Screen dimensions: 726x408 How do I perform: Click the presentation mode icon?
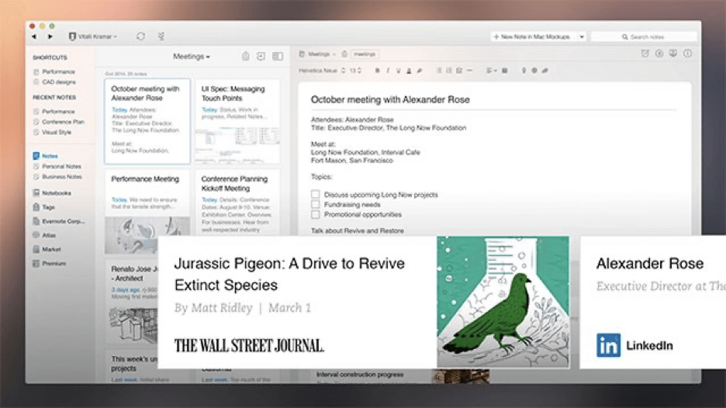673,54
